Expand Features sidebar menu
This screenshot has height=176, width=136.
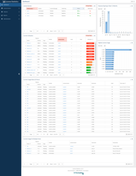click(x=11, y=12)
